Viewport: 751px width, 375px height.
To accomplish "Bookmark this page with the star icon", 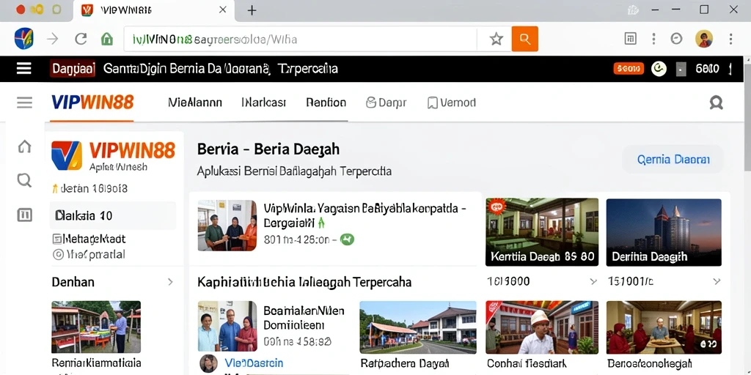I will (497, 39).
